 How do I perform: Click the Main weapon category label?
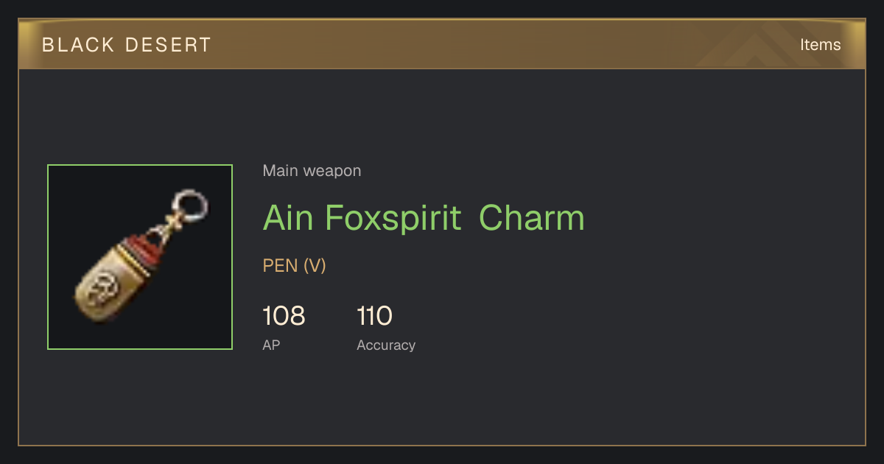coord(312,171)
